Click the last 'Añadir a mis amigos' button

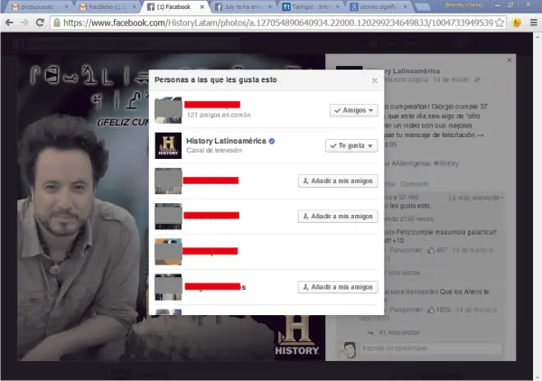[338, 287]
